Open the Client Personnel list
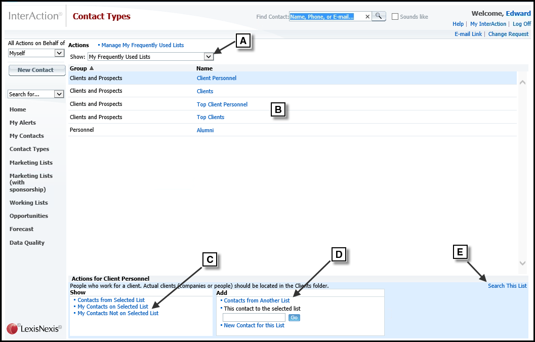This screenshot has width=535, height=342. tap(216, 78)
